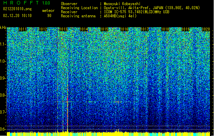Click time marker 1013
This screenshot has width=214, height=136.
click(64, 29)
